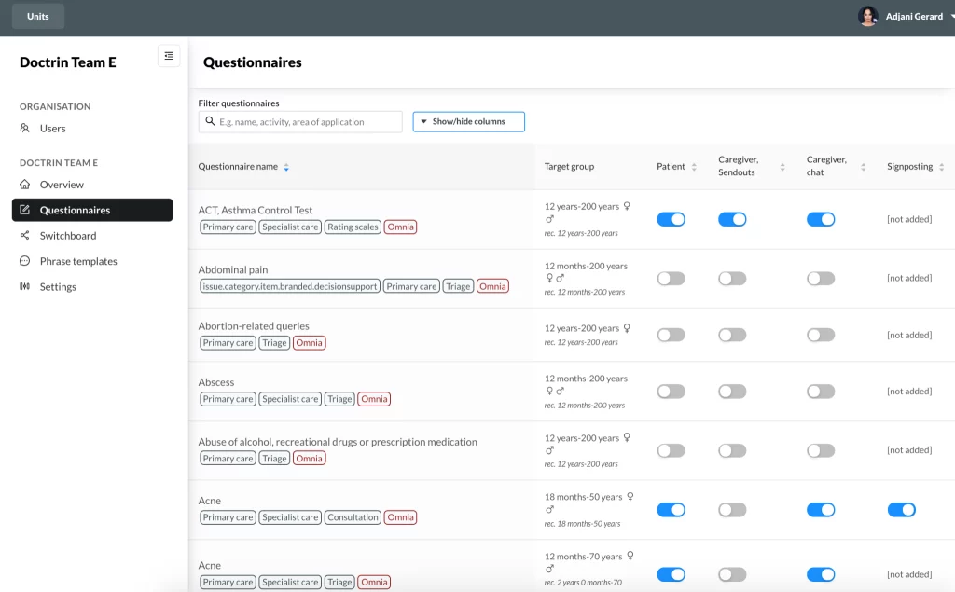Click the Users icon in the sidebar
This screenshot has height=592, width=955.
25,128
